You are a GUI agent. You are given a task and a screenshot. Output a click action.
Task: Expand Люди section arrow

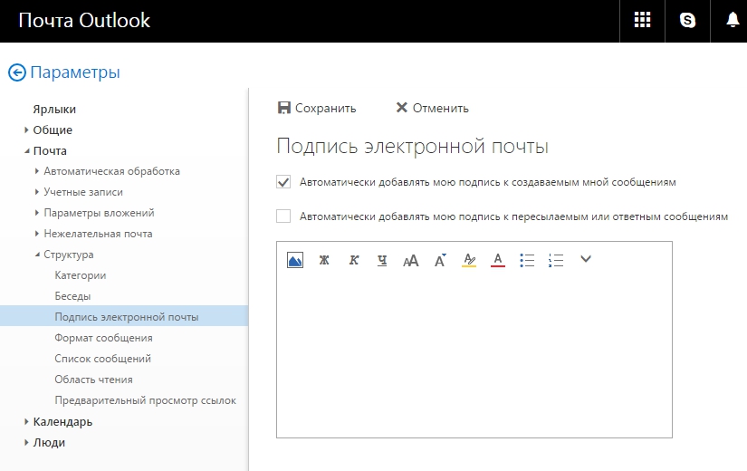[26, 442]
